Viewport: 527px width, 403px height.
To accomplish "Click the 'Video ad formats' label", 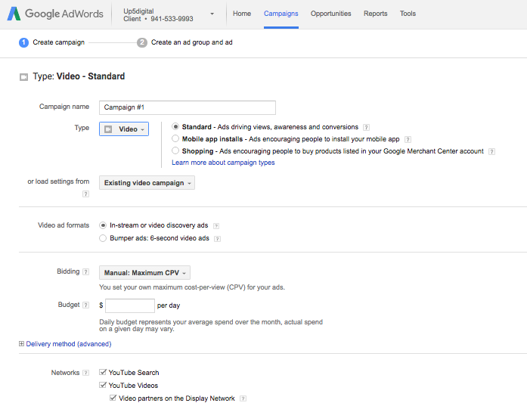I will 64,225.
